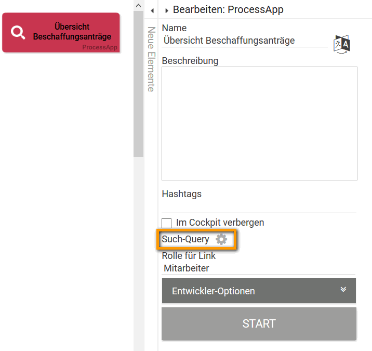Collapse the edit panel using the left arrow
The width and height of the screenshot is (372, 351).
point(152,10)
